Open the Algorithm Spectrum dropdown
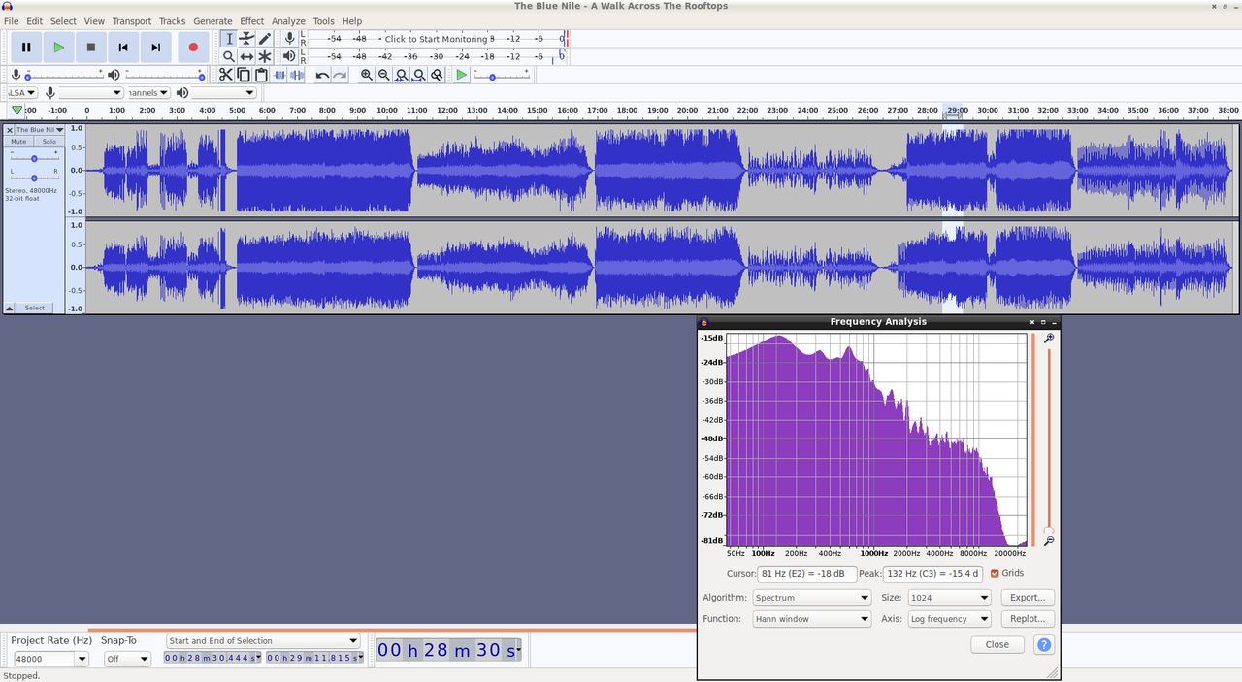Screen dimensions: 1242x682 pyautogui.click(x=811, y=598)
